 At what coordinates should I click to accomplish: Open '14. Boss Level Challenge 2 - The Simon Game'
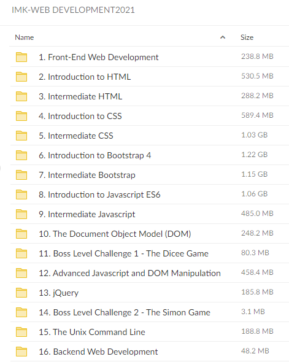pyautogui.click(x=125, y=312)
